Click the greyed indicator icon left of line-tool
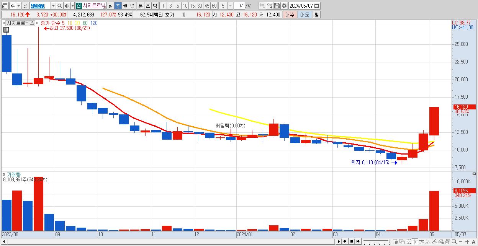 (x=262, y=6)
